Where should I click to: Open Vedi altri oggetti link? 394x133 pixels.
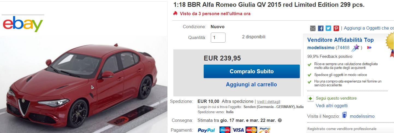coord(332,106)
